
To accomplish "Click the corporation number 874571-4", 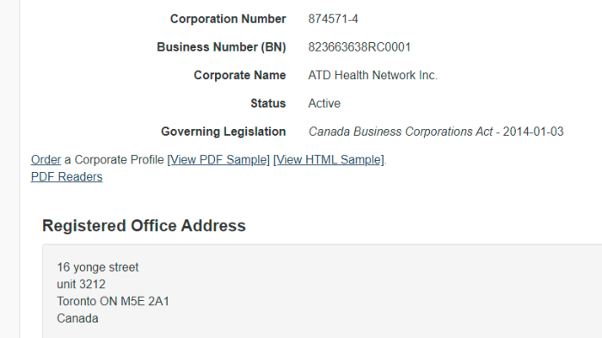I will click(333, 19).
